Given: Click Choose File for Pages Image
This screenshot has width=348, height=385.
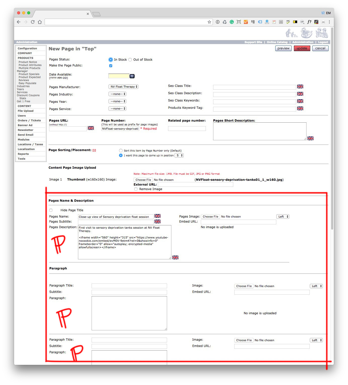Looking at the screenshot, I should click(x=210, y=217).
